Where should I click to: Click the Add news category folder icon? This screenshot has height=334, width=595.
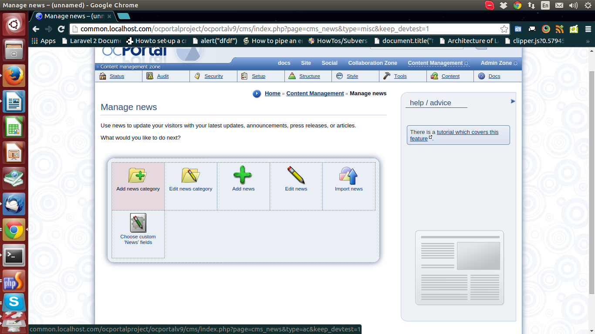138,175
